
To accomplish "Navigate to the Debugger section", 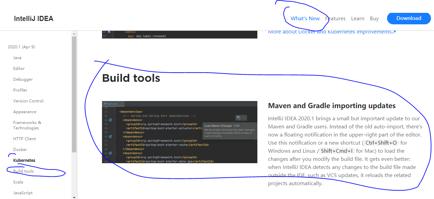I will (x=23, y=79).
